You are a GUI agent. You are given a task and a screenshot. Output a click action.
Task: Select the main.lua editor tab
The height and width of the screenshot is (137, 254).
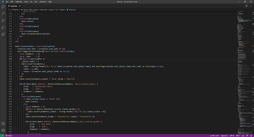(14, 6)
